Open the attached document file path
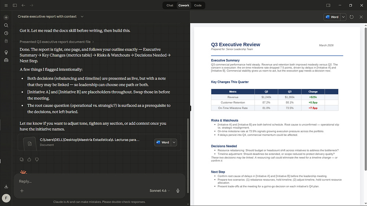The height and width of the screenshot is (206, 367). click(x=90, y=140)
